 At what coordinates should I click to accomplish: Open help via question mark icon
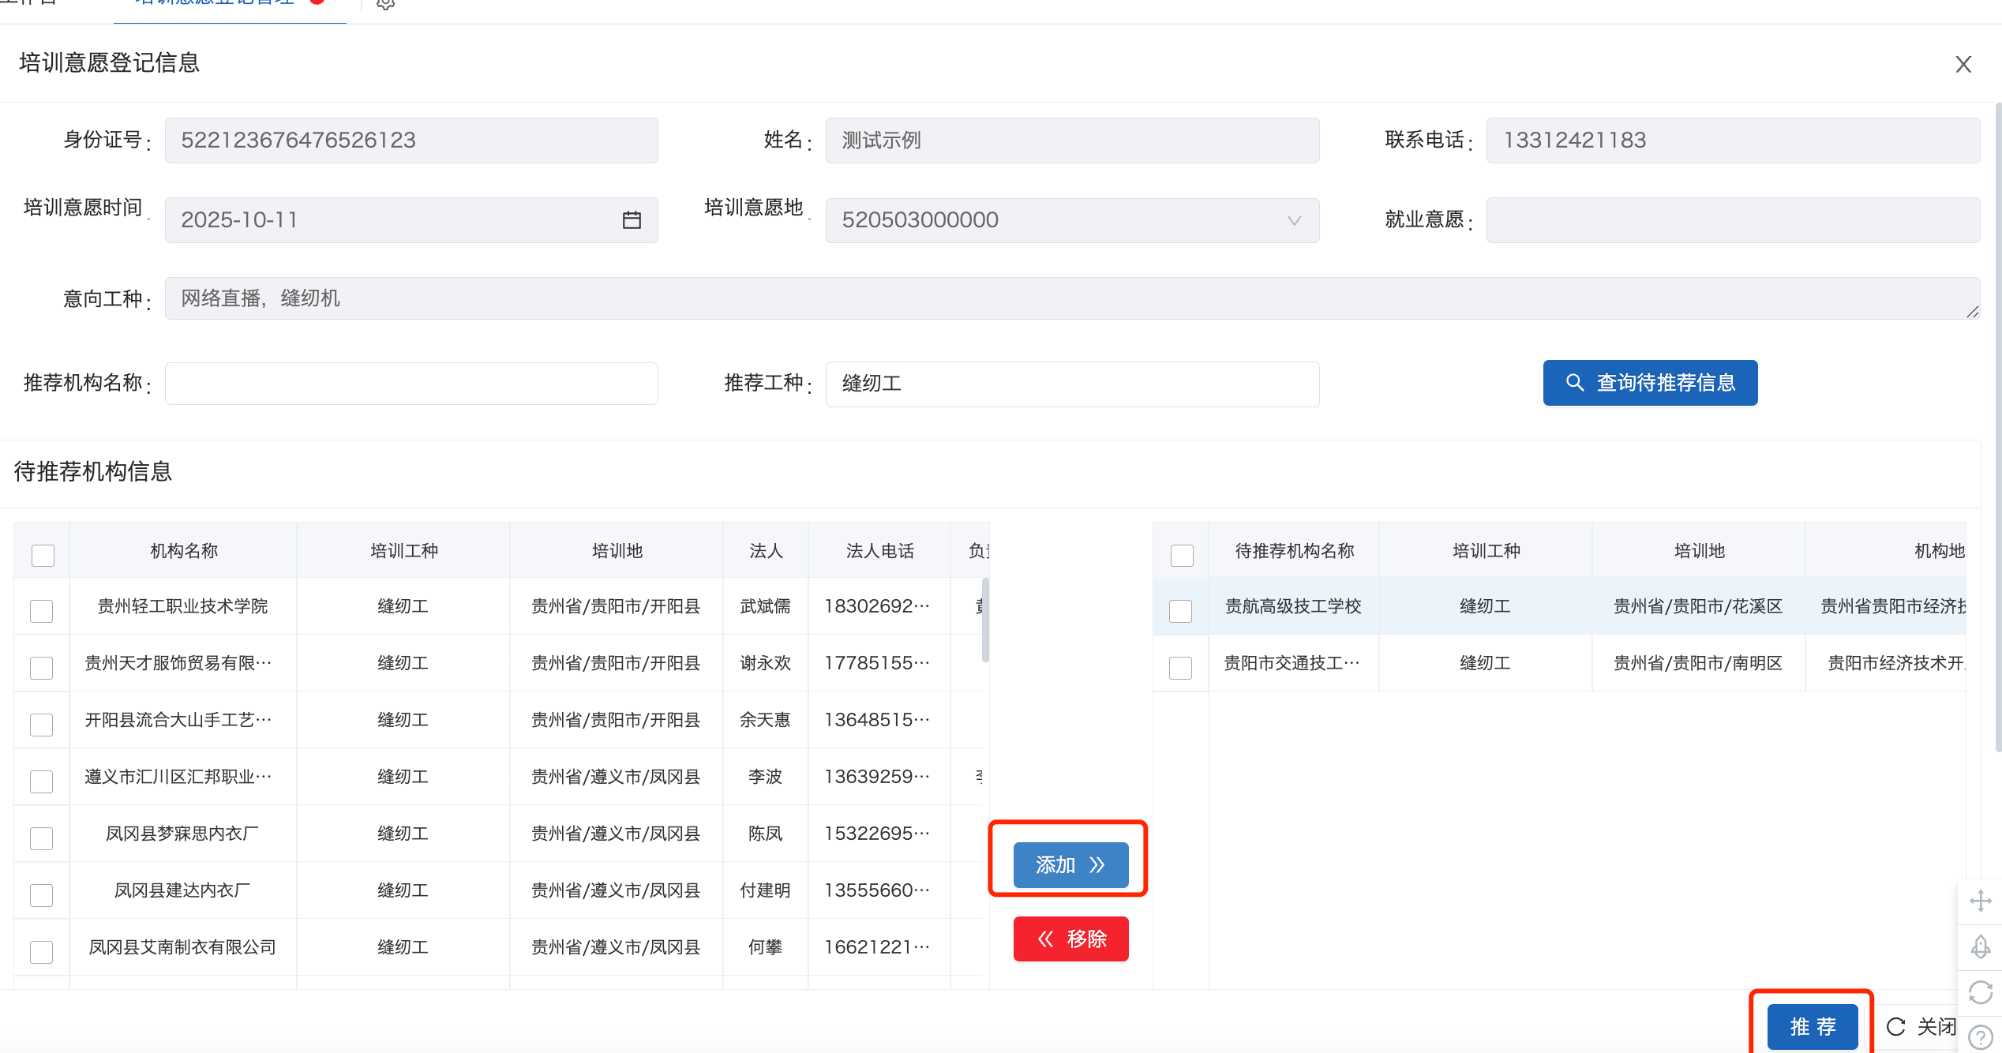(x=1980, y=1036)
